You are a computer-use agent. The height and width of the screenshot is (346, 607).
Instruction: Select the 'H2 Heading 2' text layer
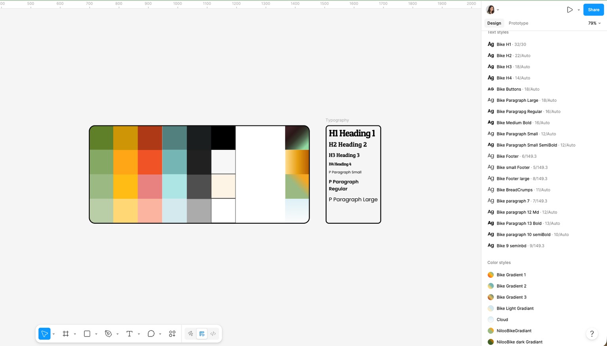click(x=348, y=144)
